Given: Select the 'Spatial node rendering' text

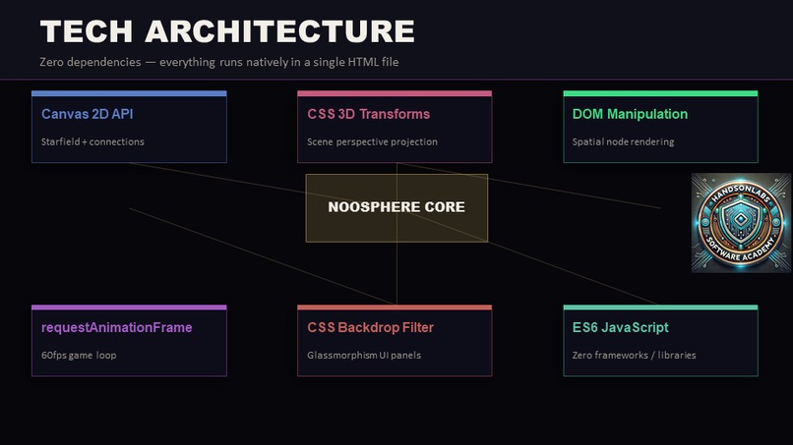Looking at the screenshot, I should (623, 141).
